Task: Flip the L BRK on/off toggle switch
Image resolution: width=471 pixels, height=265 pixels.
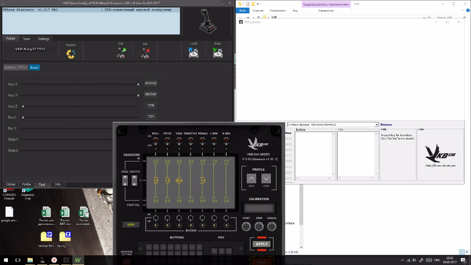Action: point(214,140)
